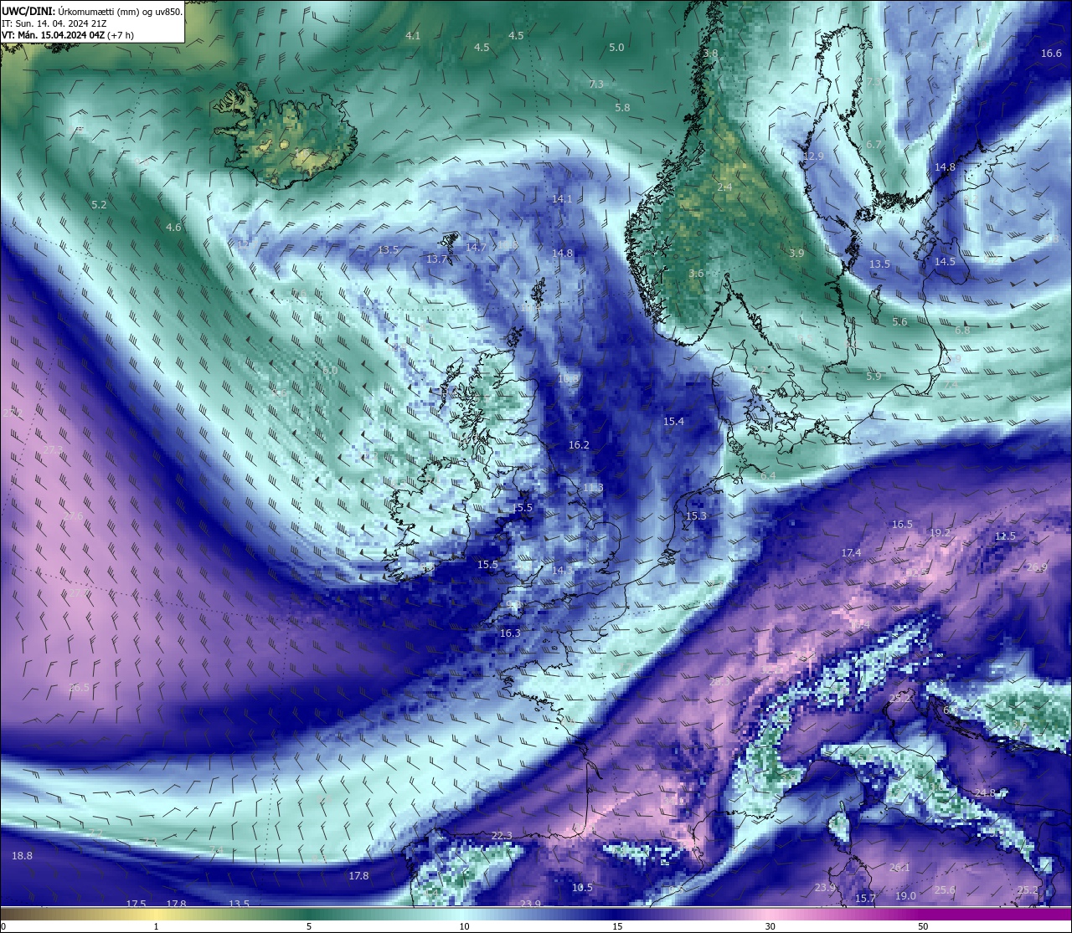Click the color scale tick labeled 1
The image size is (1072, 933).
156,926
